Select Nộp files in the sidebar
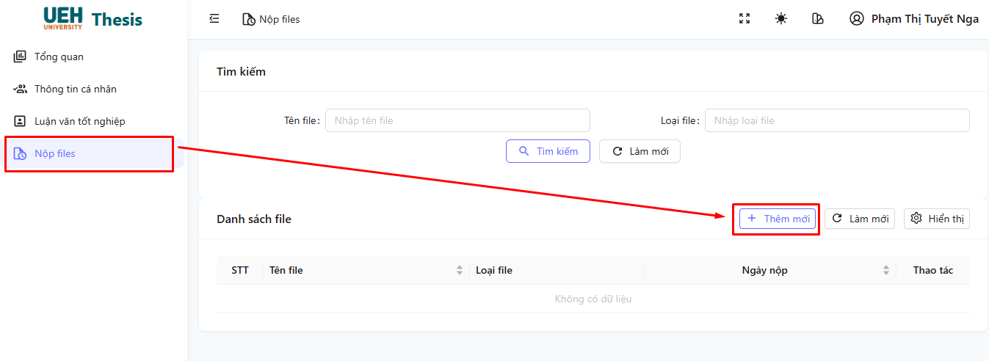The image size is (989, 361). (55, 153)
